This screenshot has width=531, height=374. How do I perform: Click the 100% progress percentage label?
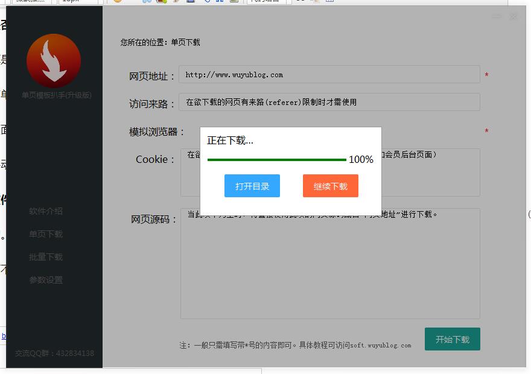click(x=361, y=160)
